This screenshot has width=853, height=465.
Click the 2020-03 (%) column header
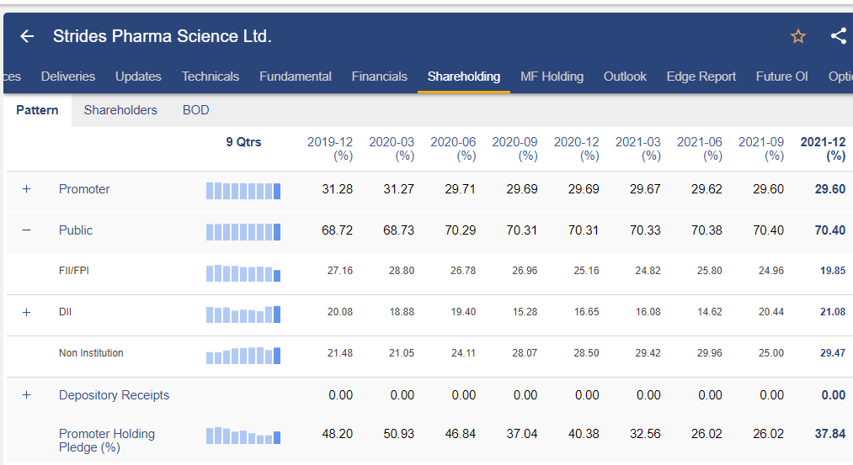click(392, 149)
